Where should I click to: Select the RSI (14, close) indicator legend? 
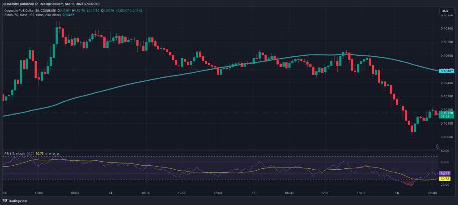click(x=14, y=153)
